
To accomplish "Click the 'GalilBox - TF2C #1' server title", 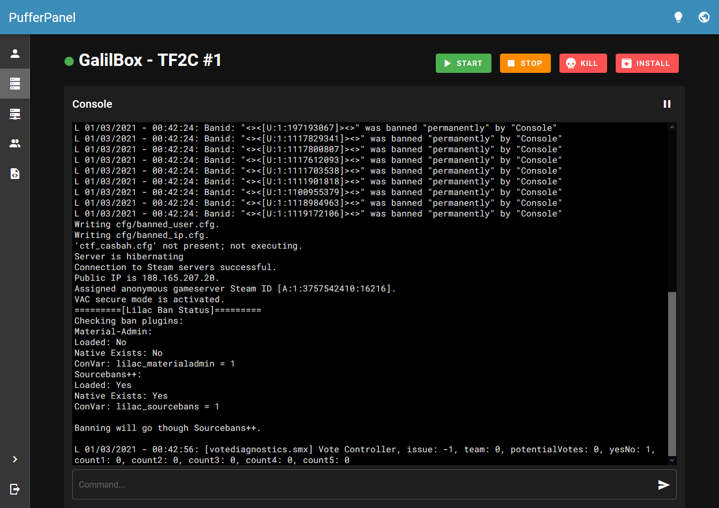I will click(x=150, y=60).
